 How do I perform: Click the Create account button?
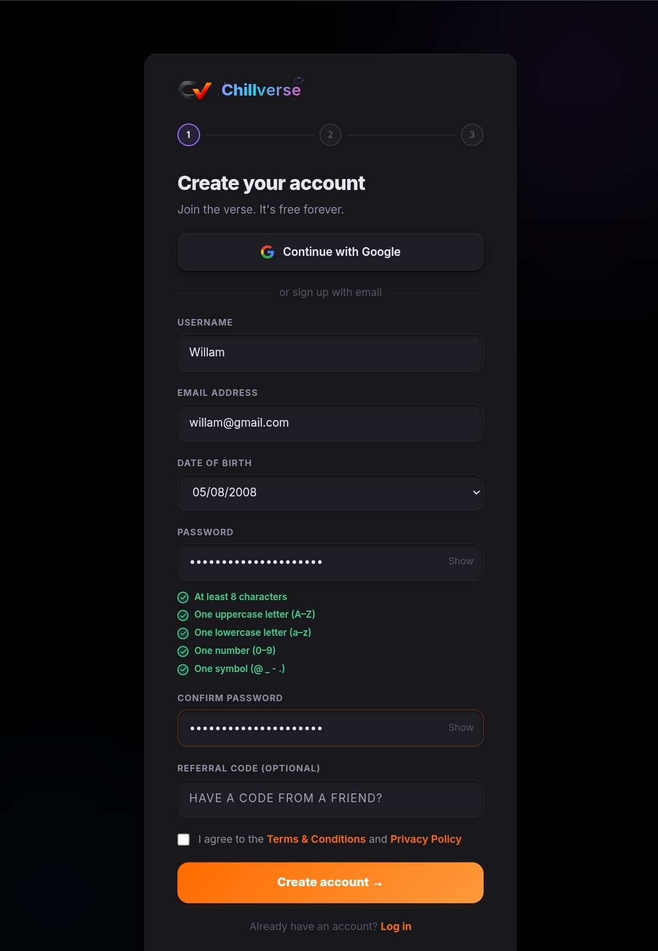[330, 883]
